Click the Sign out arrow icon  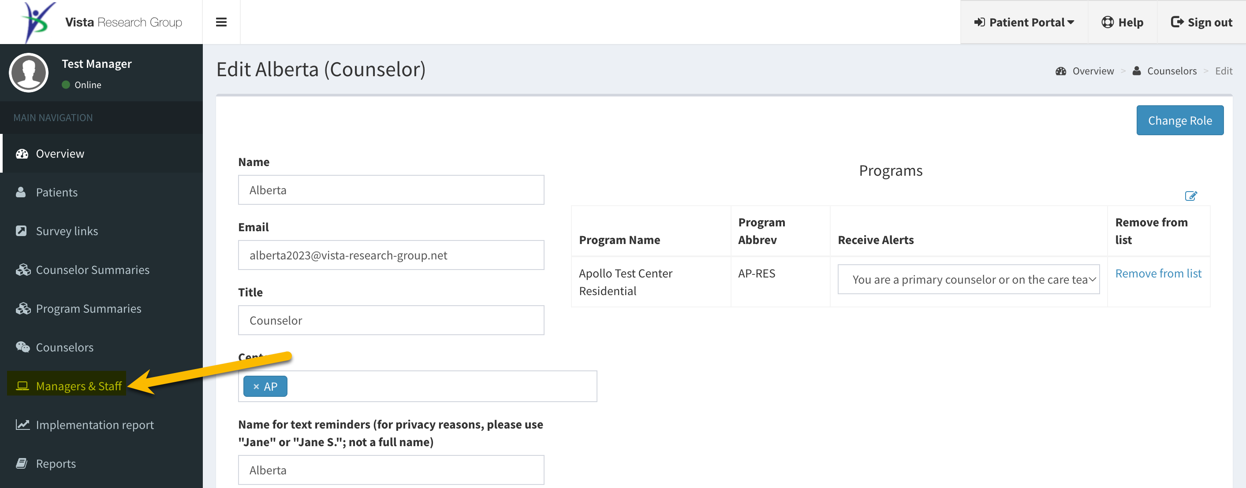(x=1177, y=22)
